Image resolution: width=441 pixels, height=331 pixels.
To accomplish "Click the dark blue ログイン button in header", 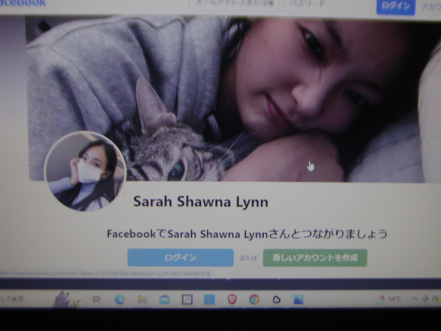I will [x=396, y=6].
